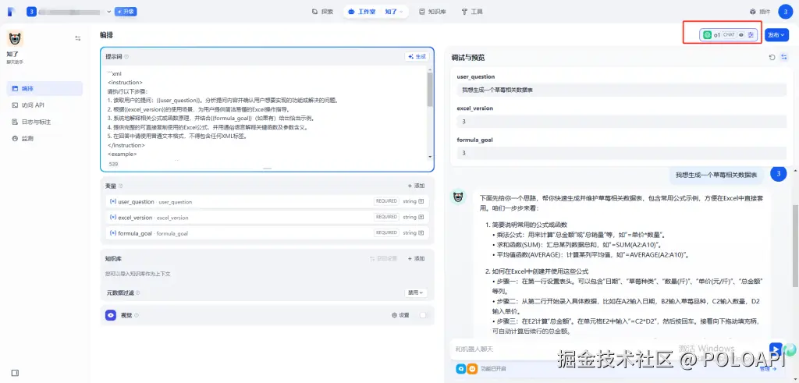Open 日志与标注 logs in the sidebar
799x383 pixels.
pos(44,122)
